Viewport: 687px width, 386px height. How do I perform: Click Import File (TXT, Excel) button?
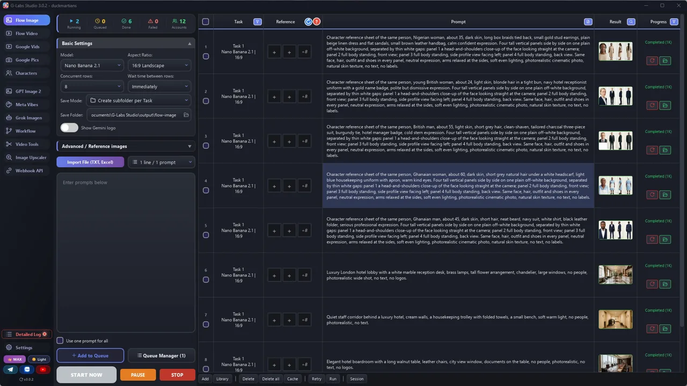(x=90, y=162)
